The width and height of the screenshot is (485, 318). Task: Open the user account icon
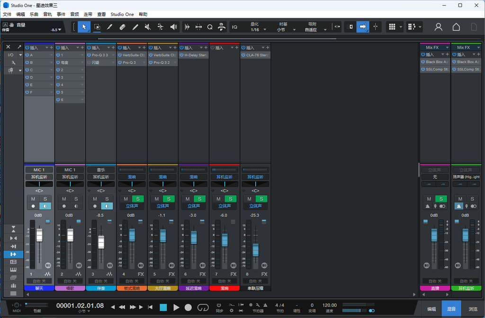coord(438,27)
